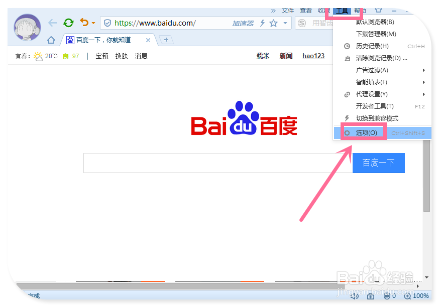
Task: Choose 切换到兼容模式 in the menu
Action: click(382, 118)
